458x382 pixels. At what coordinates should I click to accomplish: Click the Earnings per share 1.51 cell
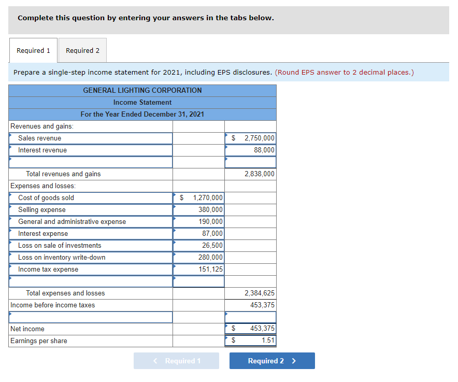coord(250,341)
